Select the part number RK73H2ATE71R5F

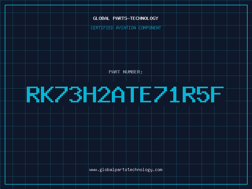click(x=125, y=94)
